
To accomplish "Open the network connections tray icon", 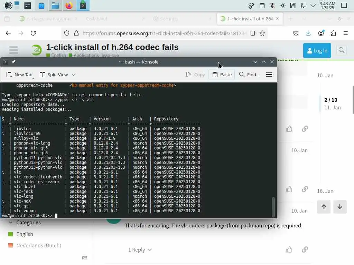I will pyautogui.click(x=304, y=6).
